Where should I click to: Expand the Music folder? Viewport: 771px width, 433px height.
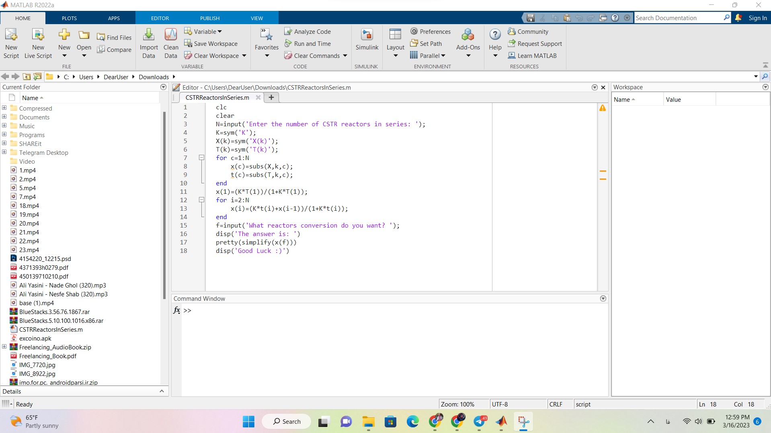click(x=4, y=125)
